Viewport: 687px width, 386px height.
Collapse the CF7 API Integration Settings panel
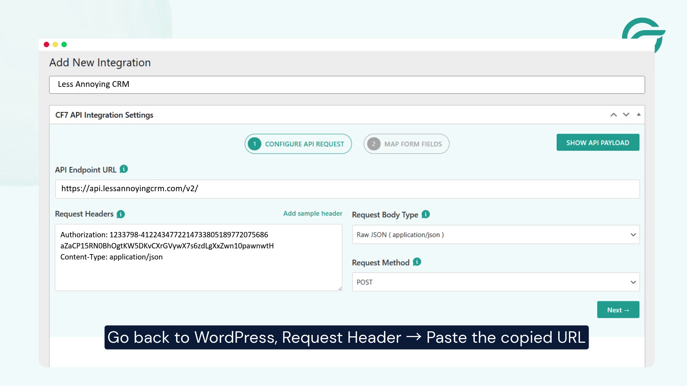[x=639, y=114]
